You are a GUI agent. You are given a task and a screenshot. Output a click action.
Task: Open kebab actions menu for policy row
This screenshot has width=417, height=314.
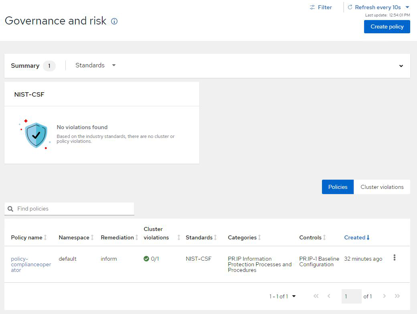coord(395,257)
